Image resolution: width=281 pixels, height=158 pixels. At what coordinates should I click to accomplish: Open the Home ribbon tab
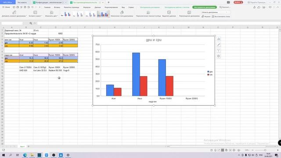pyautogui.click(x=47, y=7)
